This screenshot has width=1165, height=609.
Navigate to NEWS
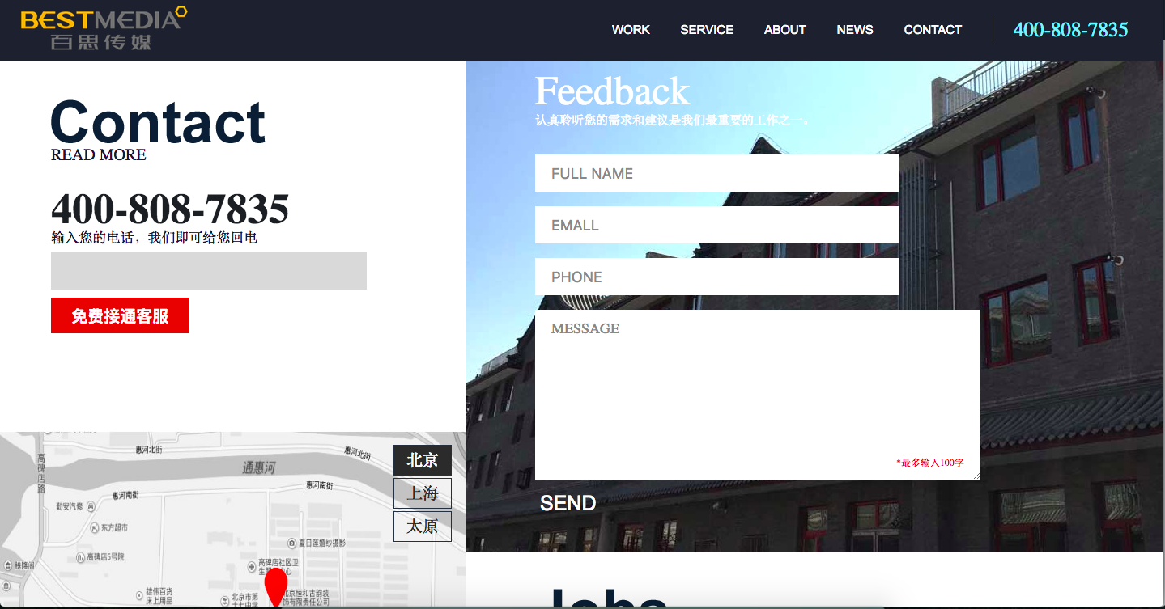click(x=855, y=30)
